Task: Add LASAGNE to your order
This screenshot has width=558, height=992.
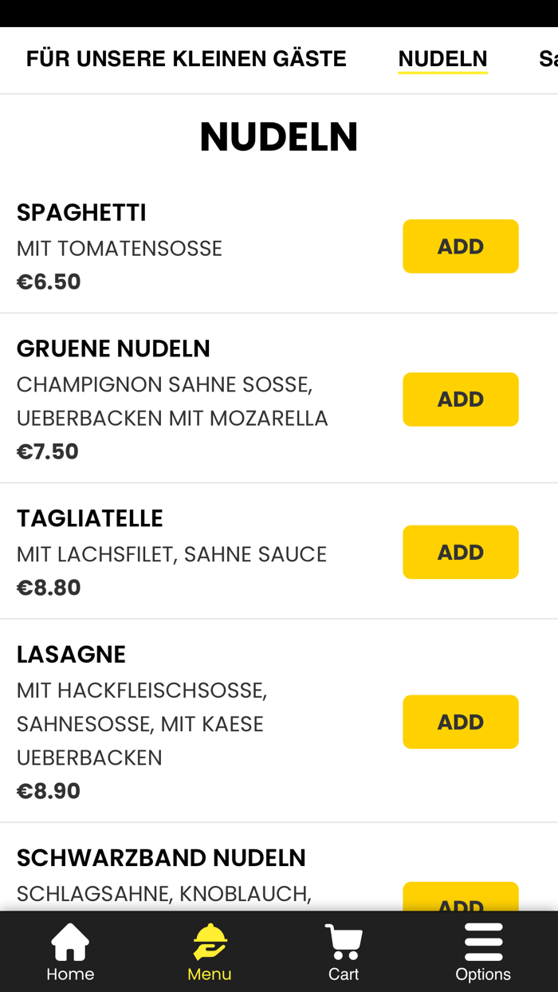Action: pyautogui.click(x=461, y=721)
